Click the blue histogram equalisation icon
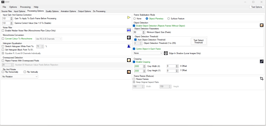 point(129,46)
